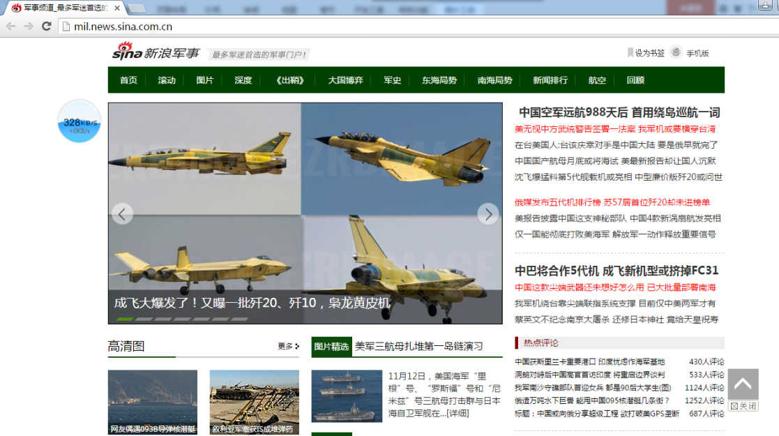The height and width of the screenshot is (436, 779).
Task: Click the Sina 新浪军事 logo
Action: coord(156,52)
